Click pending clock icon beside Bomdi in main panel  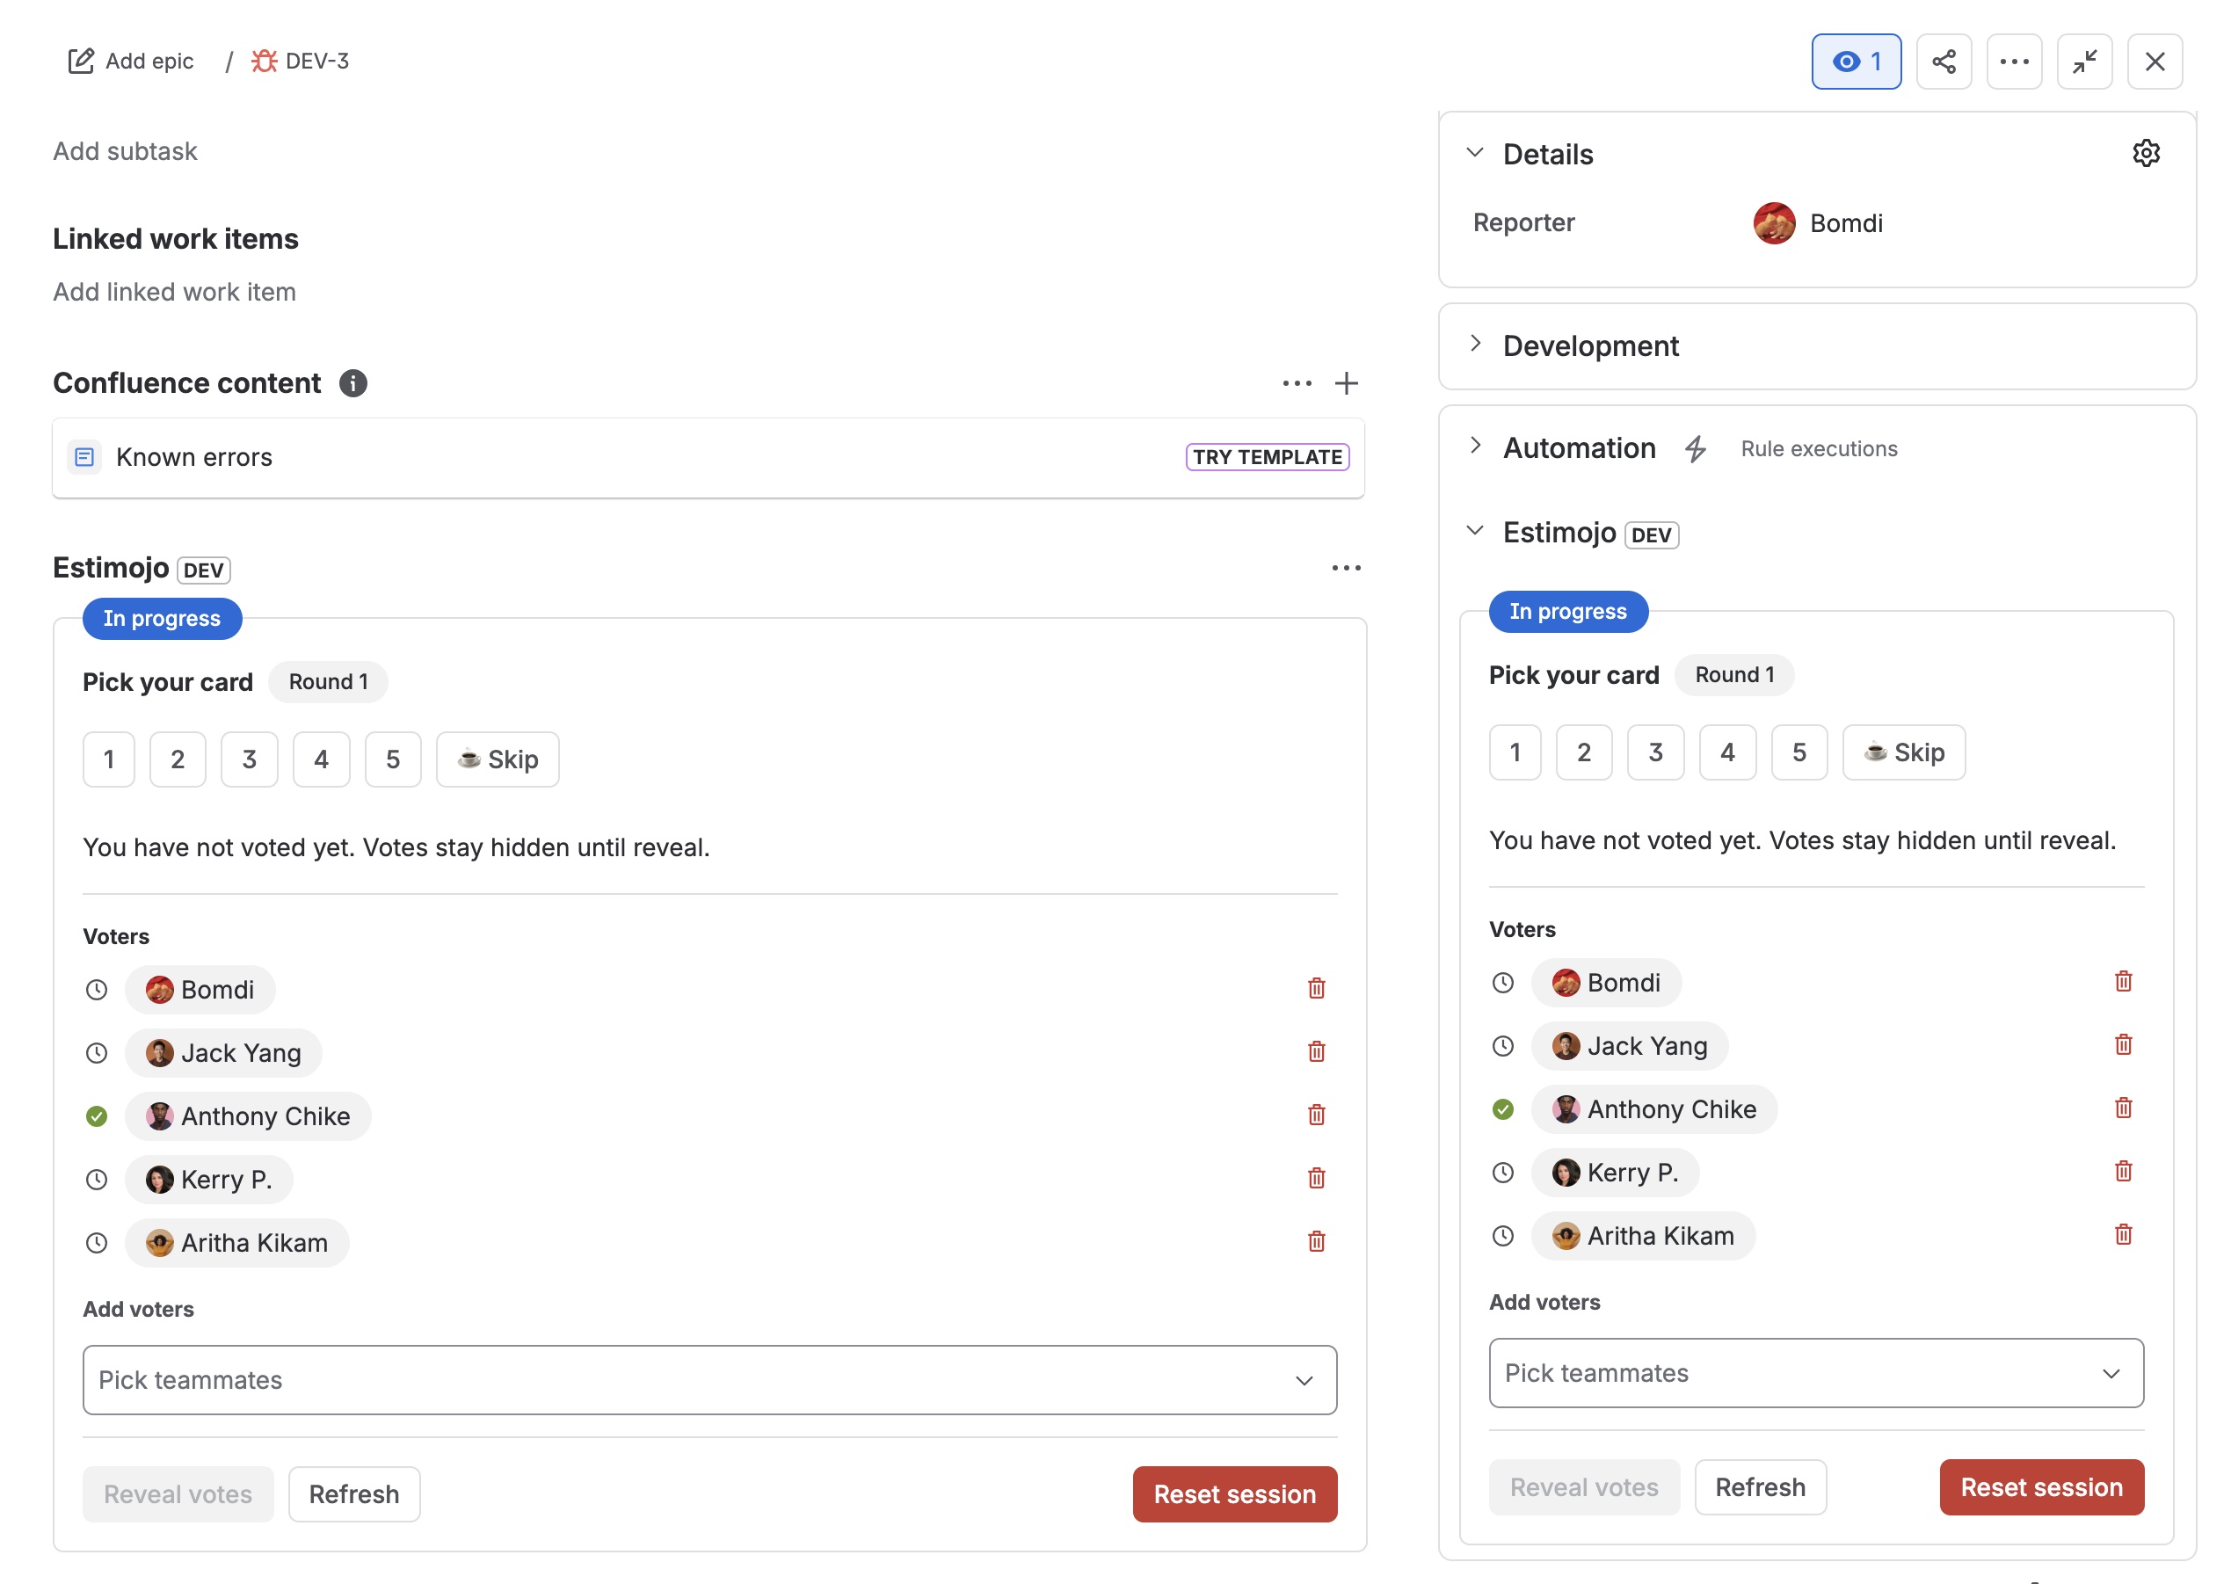coord(97,990)
